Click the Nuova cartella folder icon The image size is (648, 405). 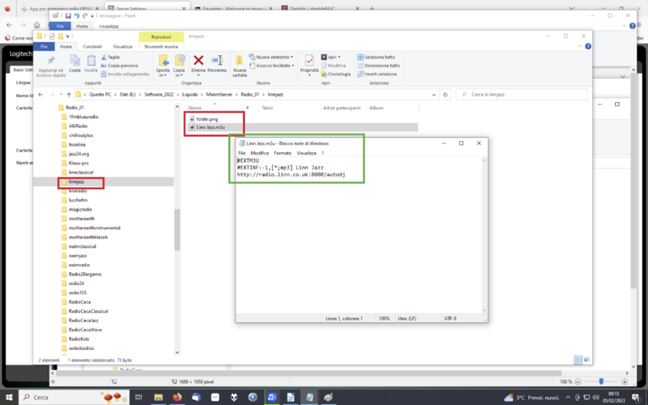pyautogui.click(x=240, y=61)
